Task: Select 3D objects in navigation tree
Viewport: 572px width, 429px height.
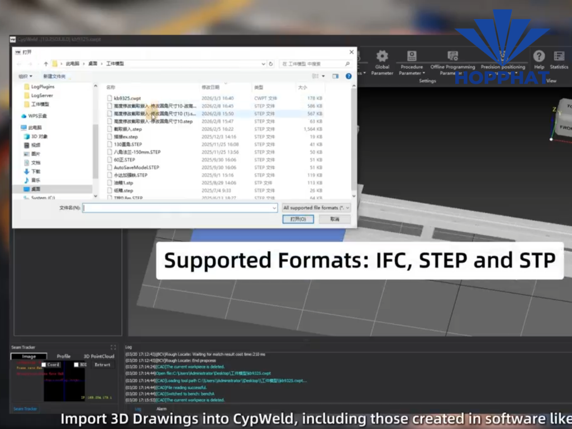Action: [36, 136]
